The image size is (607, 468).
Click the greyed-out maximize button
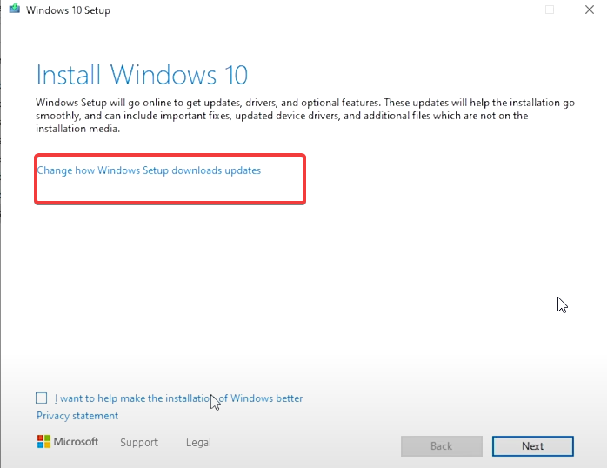pyautogui.click(x=550, y=10)
